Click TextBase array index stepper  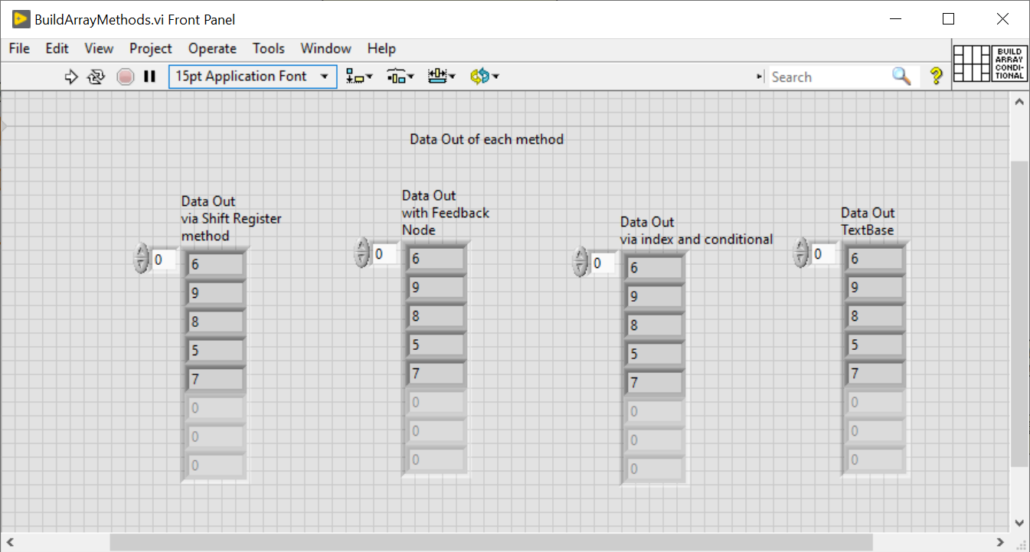801,253
